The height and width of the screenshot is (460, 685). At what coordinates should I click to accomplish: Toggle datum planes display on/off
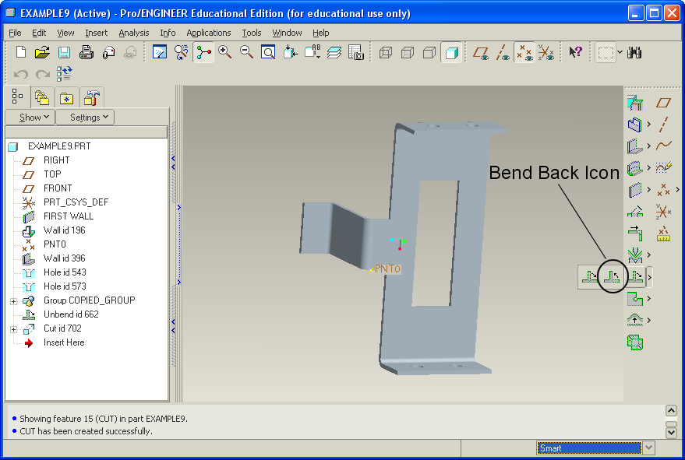pyautogui.click(x=481, y=53)
